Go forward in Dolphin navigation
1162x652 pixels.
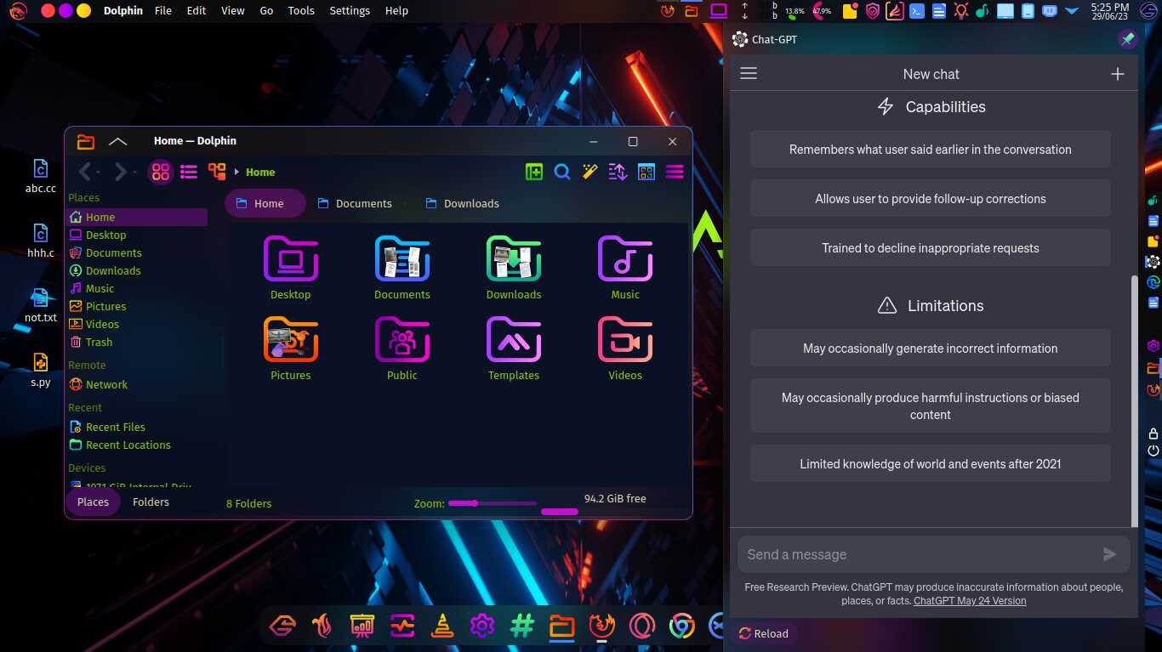pyautogui.click(x=120, y=173)
